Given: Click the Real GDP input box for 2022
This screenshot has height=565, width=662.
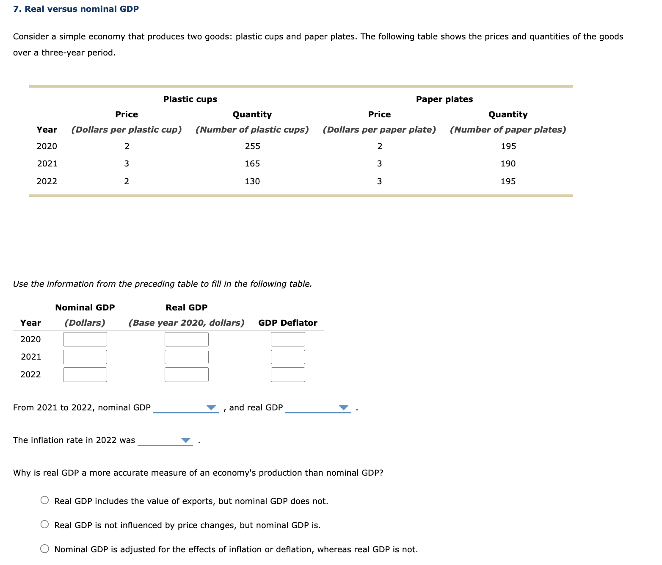Looking at the screenshot, I should [x=186, y=374].
